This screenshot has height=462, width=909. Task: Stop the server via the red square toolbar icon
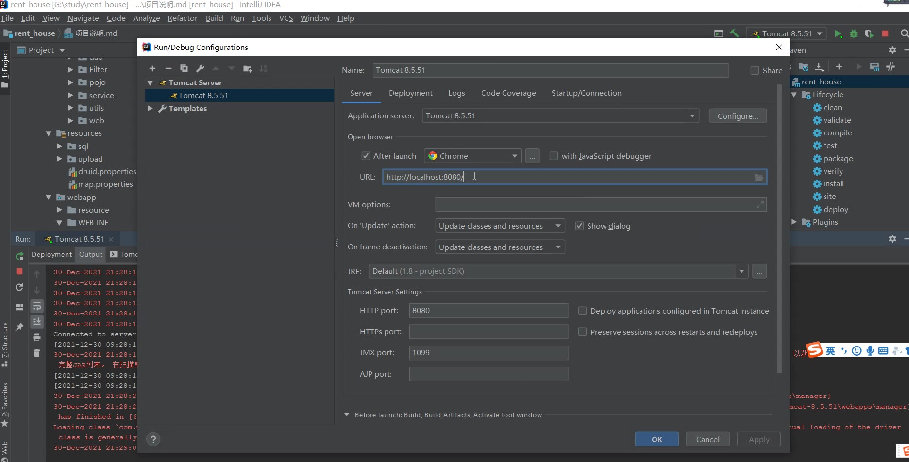click(x=885, y=33)
